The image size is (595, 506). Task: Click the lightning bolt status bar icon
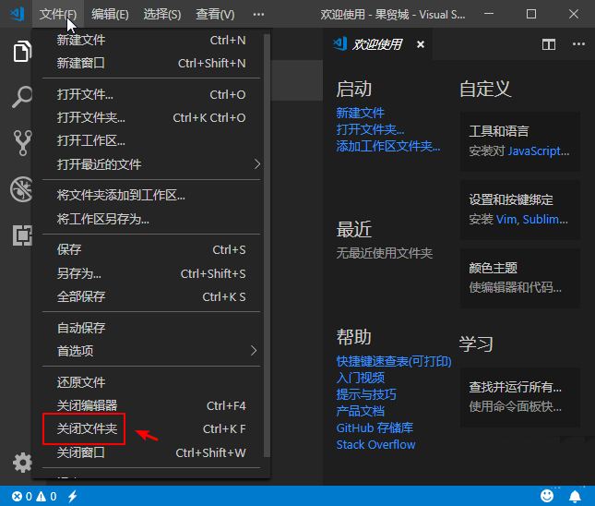(73, 496)
